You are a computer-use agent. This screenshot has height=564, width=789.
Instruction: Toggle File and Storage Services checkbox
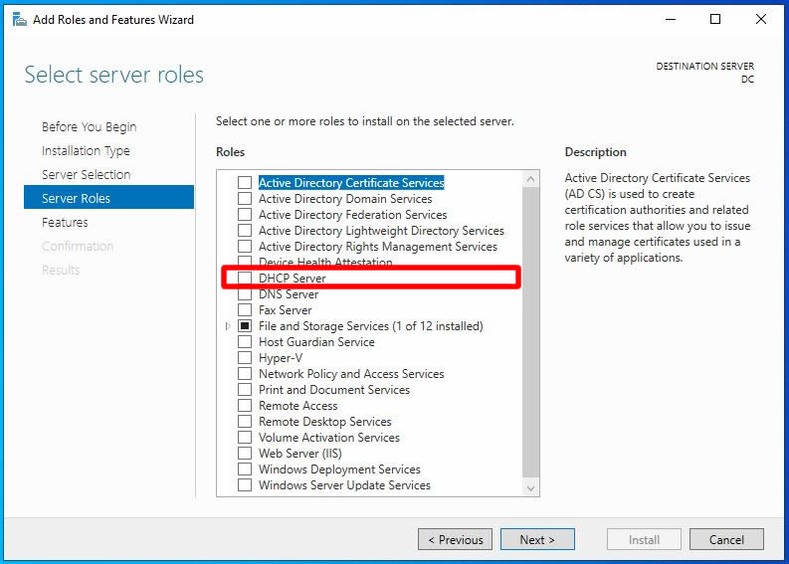[245, 326]
